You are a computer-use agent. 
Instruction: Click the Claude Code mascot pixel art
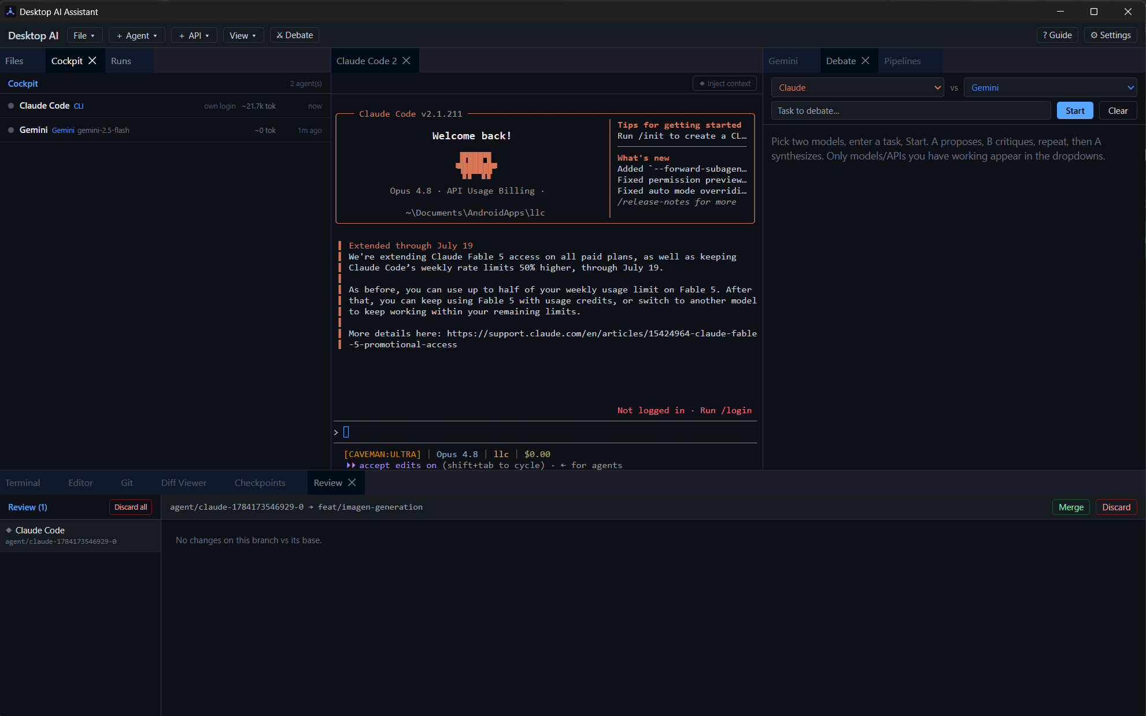click(x=476, y=165)
